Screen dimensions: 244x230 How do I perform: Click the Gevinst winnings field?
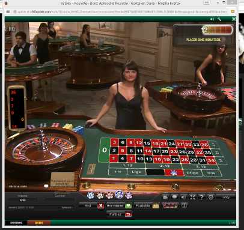(x=59, y=200)
